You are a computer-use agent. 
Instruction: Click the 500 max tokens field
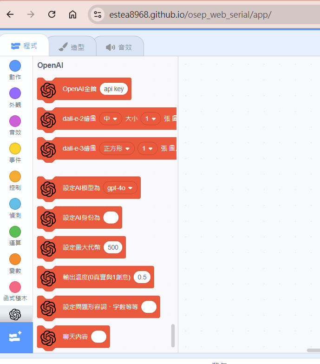(113, 247)
